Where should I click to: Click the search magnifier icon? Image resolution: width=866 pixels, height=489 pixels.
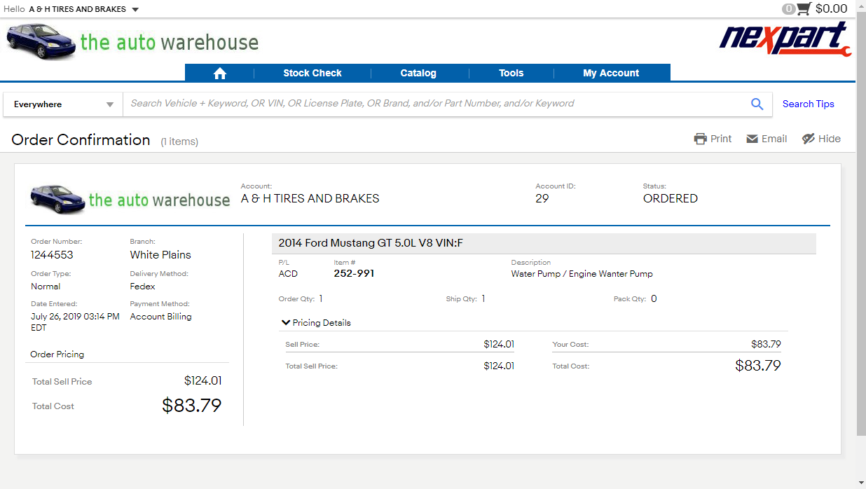tap(757, 104)
